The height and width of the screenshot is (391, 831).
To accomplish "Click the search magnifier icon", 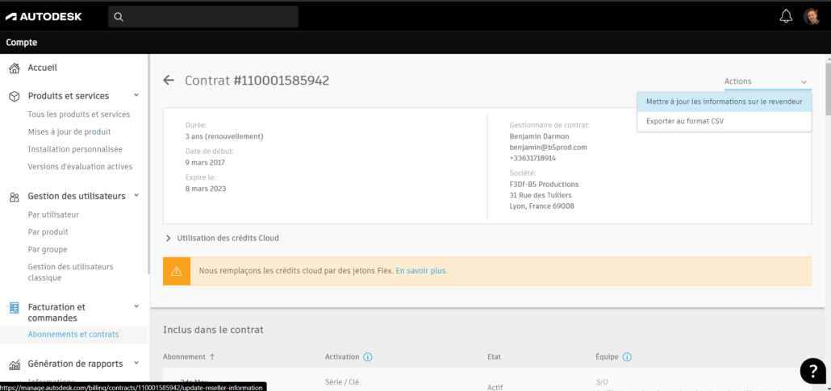I will pyautogui.click(x=119, y=17).
